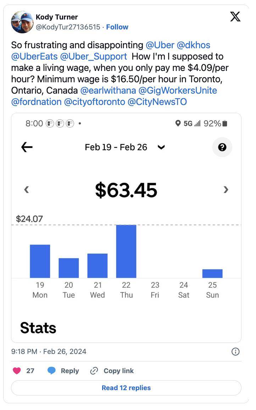
Task: Click the copy link chain icon
Action: coord(94,371)
